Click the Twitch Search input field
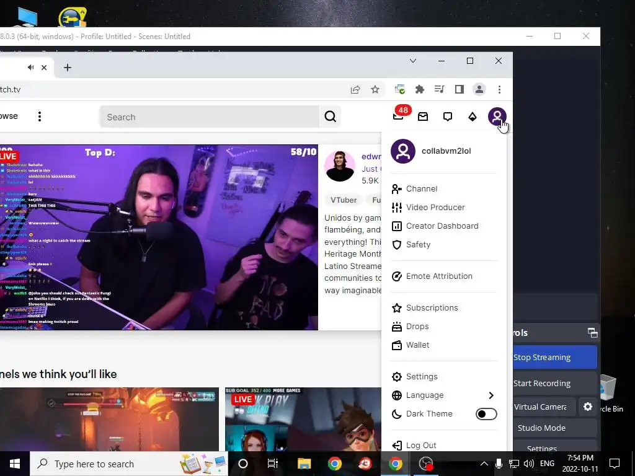This screenshot has width=635, height=476. tap(210, 117)
